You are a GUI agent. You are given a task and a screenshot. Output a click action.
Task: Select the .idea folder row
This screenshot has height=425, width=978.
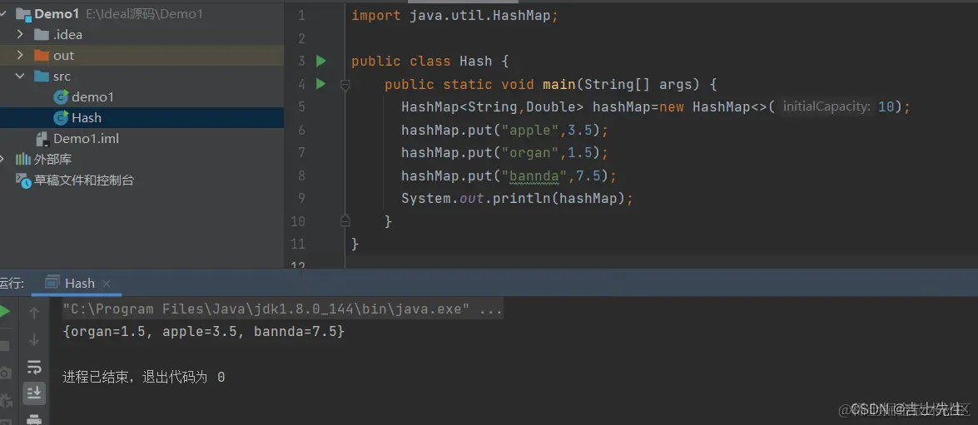tap(141, 34)
